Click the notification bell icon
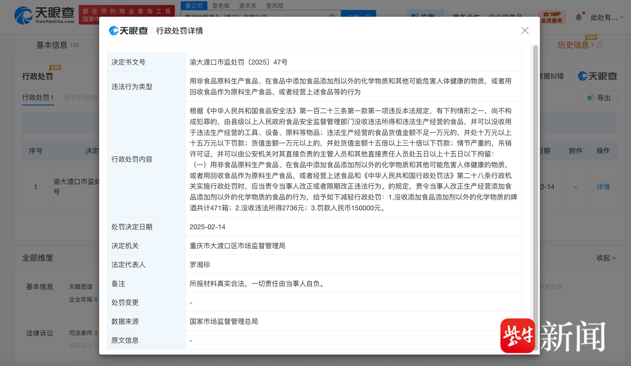The width and height of the screenshot is (631, 366). coord(578,17)
